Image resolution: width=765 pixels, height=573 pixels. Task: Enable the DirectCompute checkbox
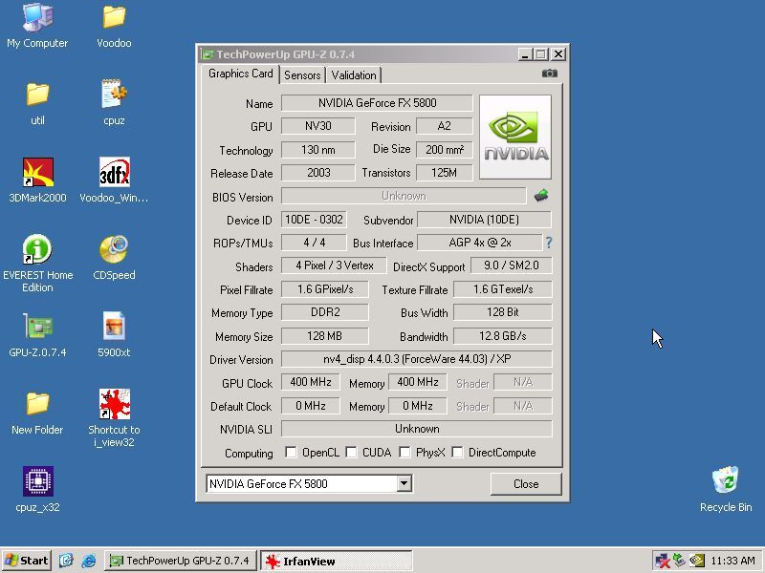pyautogui.click(x=457, y=452)
